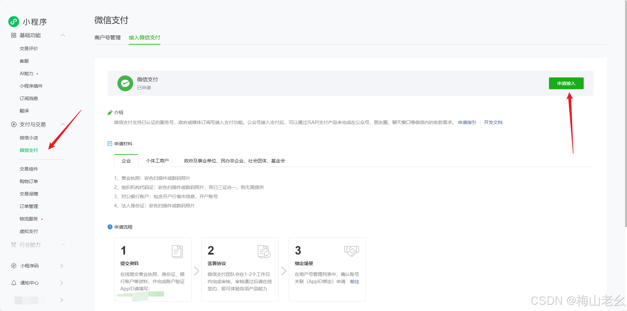Click the 行业能力 section icon
The height and width of the screenshot is (311, 627).
pos(13,245)
